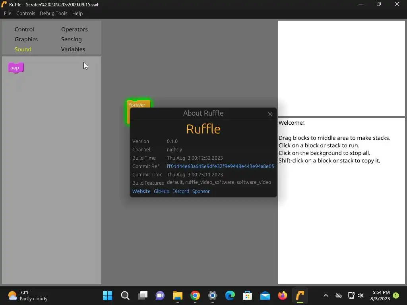
Task: Open Firefox from the taskbar
Action: tap(283, 295)
